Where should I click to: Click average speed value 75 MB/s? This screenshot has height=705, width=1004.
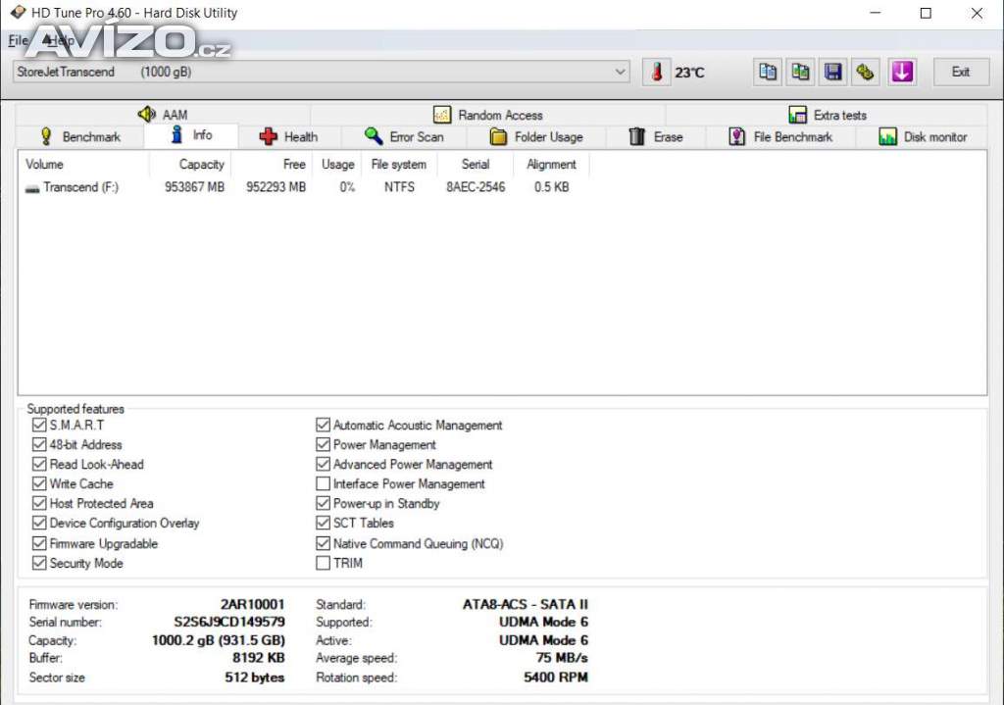click(562, 658)
